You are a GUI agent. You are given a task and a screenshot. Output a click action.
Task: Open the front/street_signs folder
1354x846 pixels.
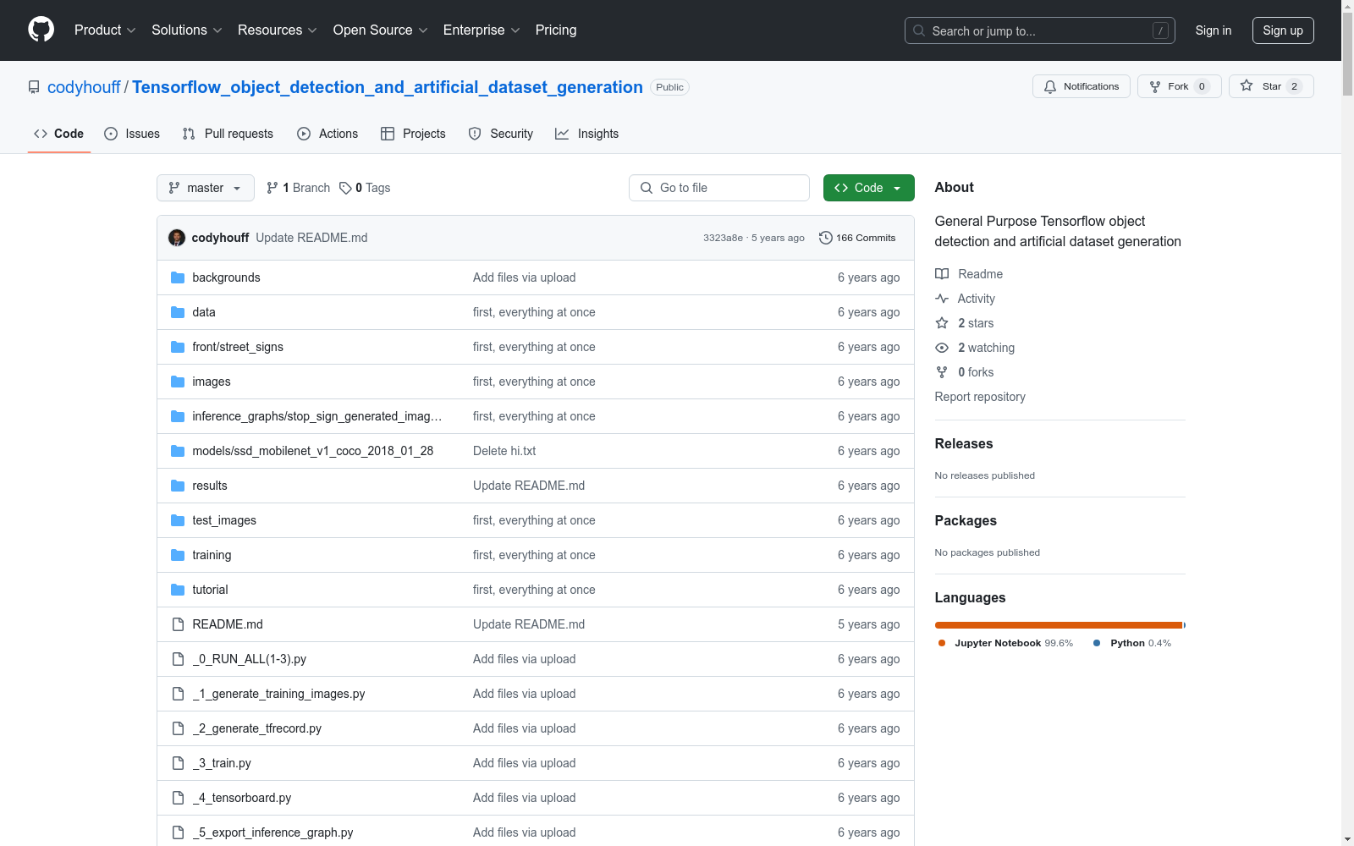coord(238,347)
